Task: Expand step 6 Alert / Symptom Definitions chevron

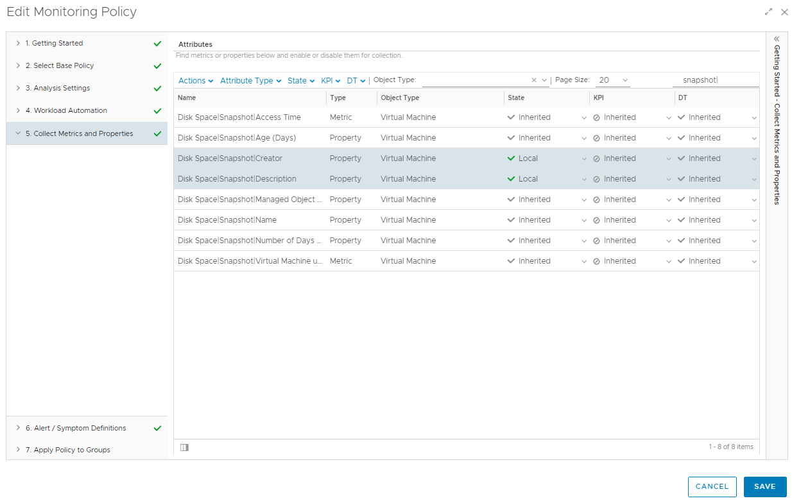Action: pyautogui.click(x=18, y=428)
